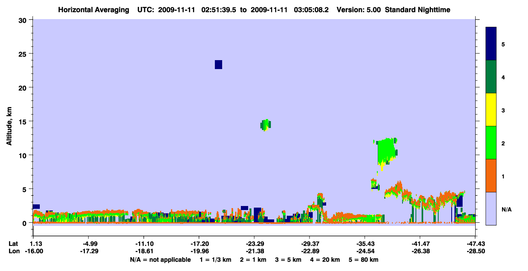
Task: Click the '1 = 1/3 km' legend entry
Action: (x=215, y=260)
